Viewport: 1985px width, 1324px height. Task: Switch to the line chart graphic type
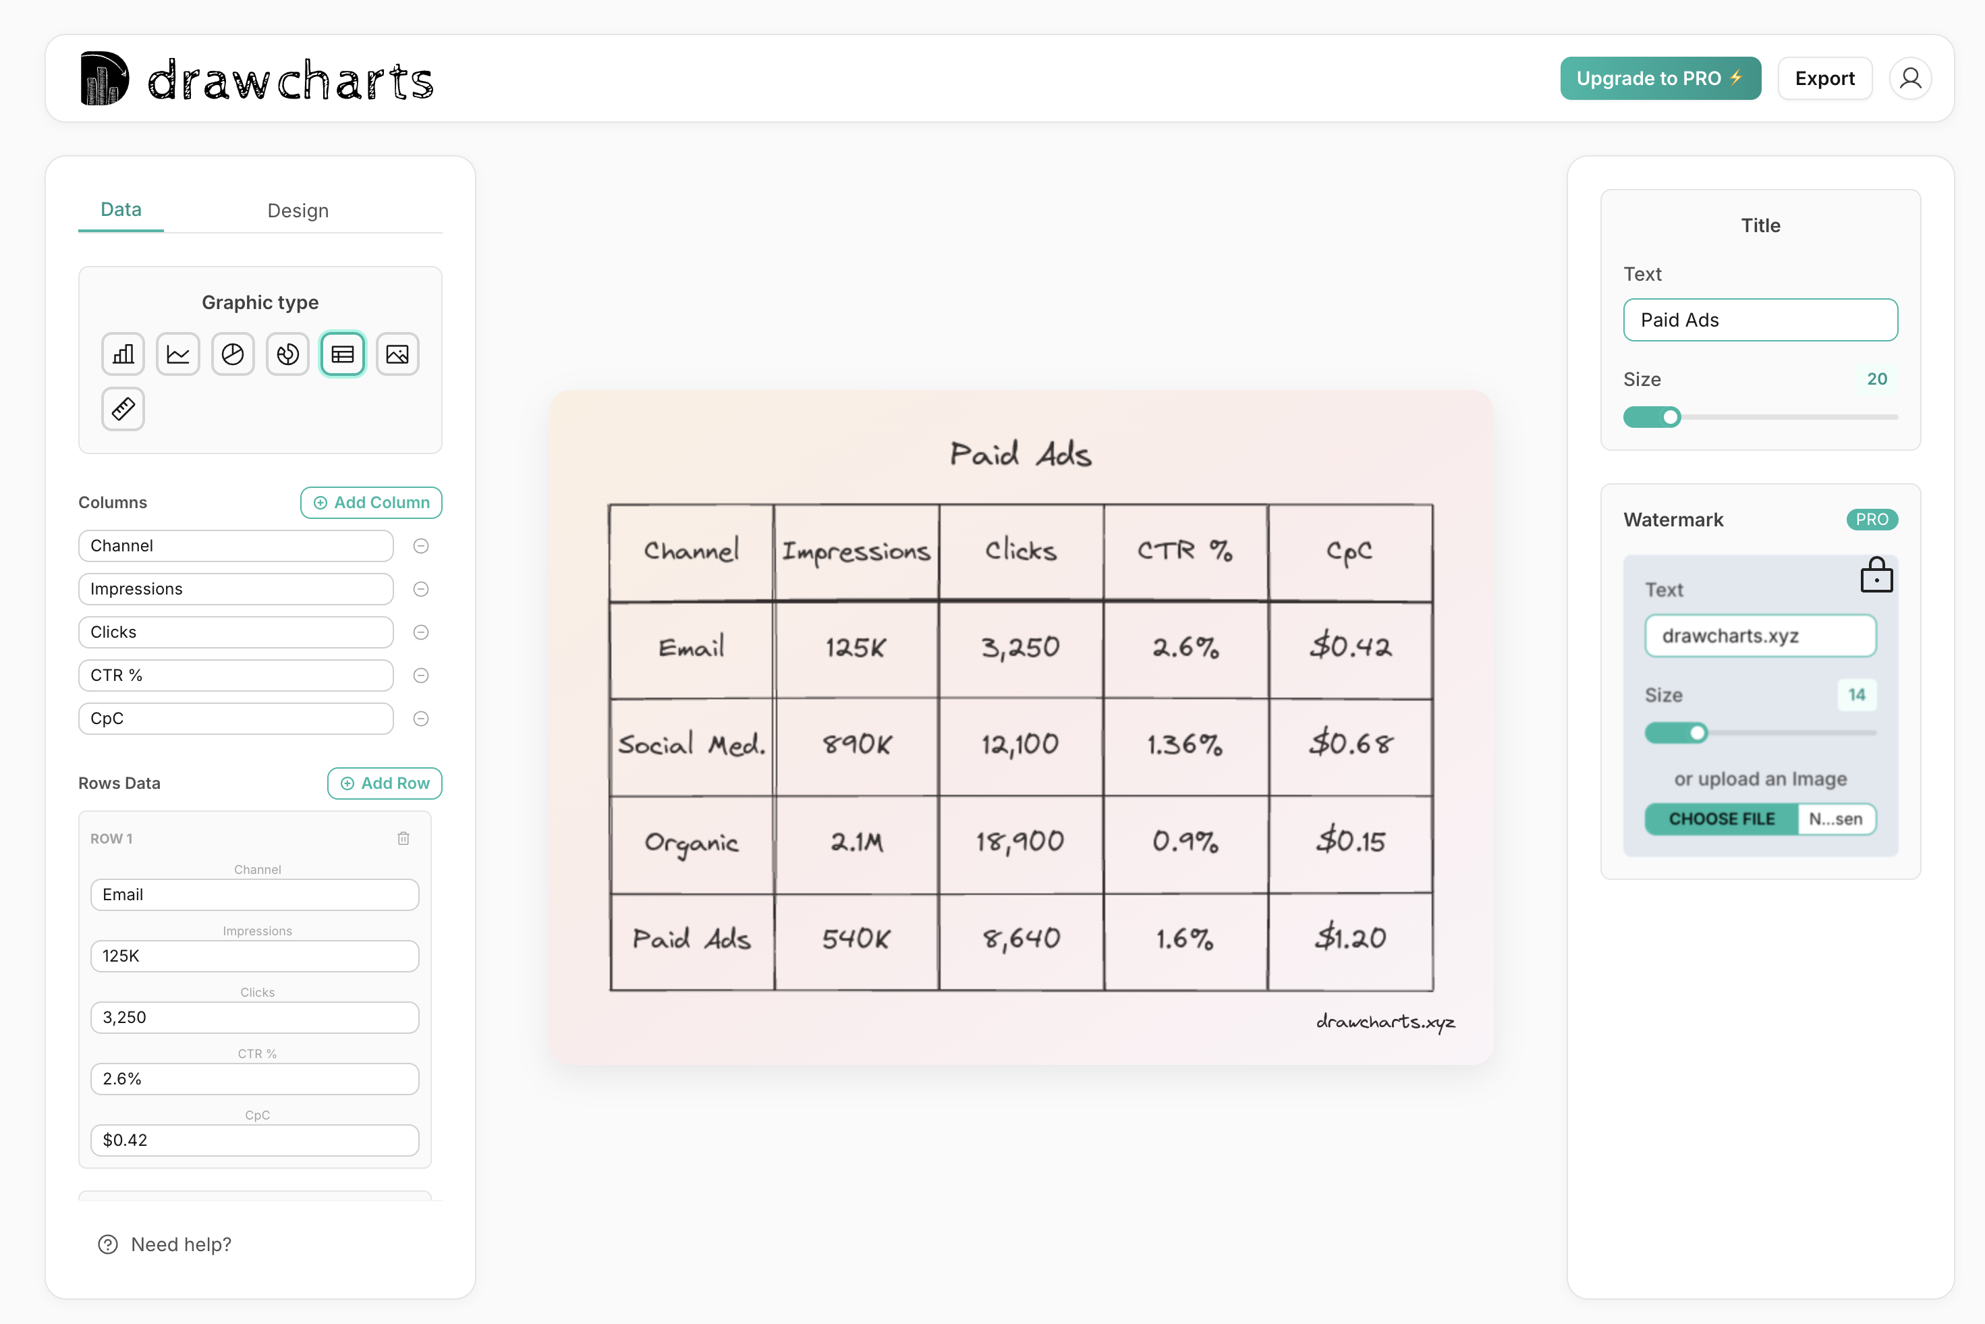coord(177,354)
